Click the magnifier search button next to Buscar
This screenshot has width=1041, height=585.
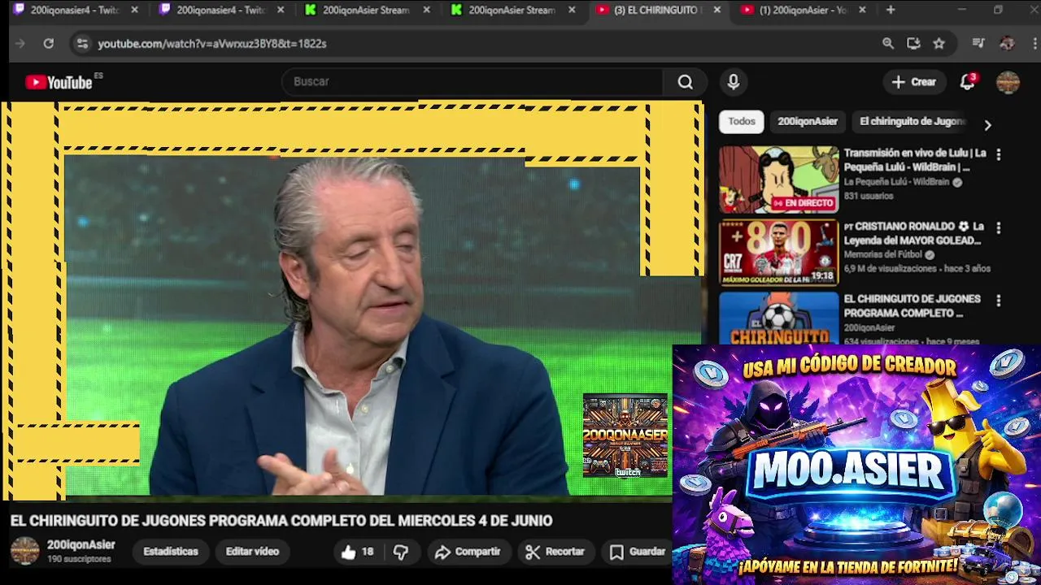pyautogui.click(x=686, y=82)
